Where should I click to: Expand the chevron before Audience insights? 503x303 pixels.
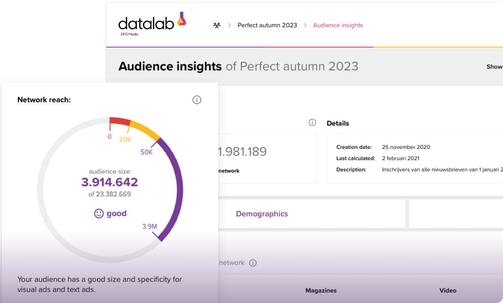[305, 25]
